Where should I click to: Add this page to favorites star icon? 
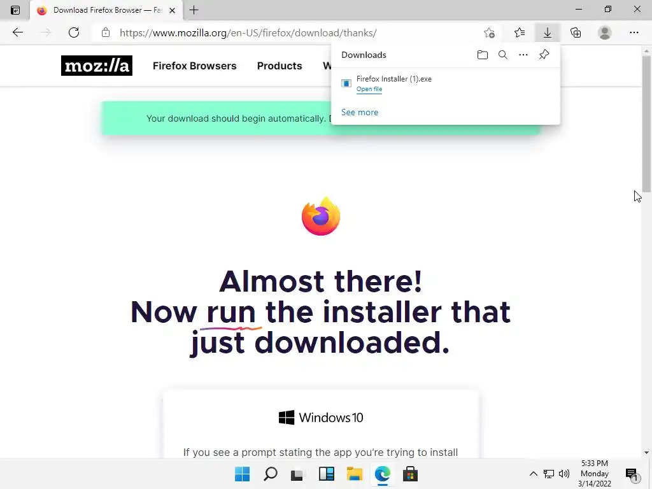coord(490,32)
